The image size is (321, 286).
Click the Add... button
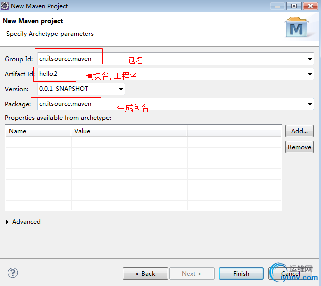coord(299,131)
